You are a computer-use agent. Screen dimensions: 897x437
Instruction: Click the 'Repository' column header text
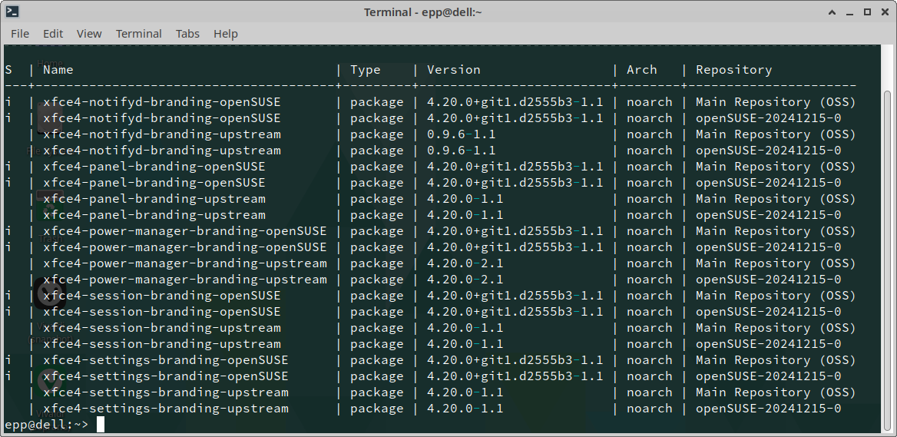click(x=733, y=70)
